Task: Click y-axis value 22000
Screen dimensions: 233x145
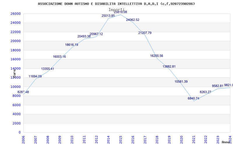Action: (x=15, y=32)
